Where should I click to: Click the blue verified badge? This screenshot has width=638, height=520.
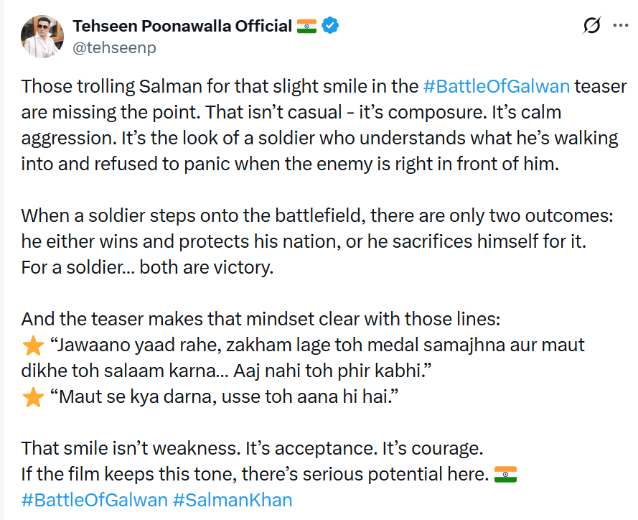[330, 27]
